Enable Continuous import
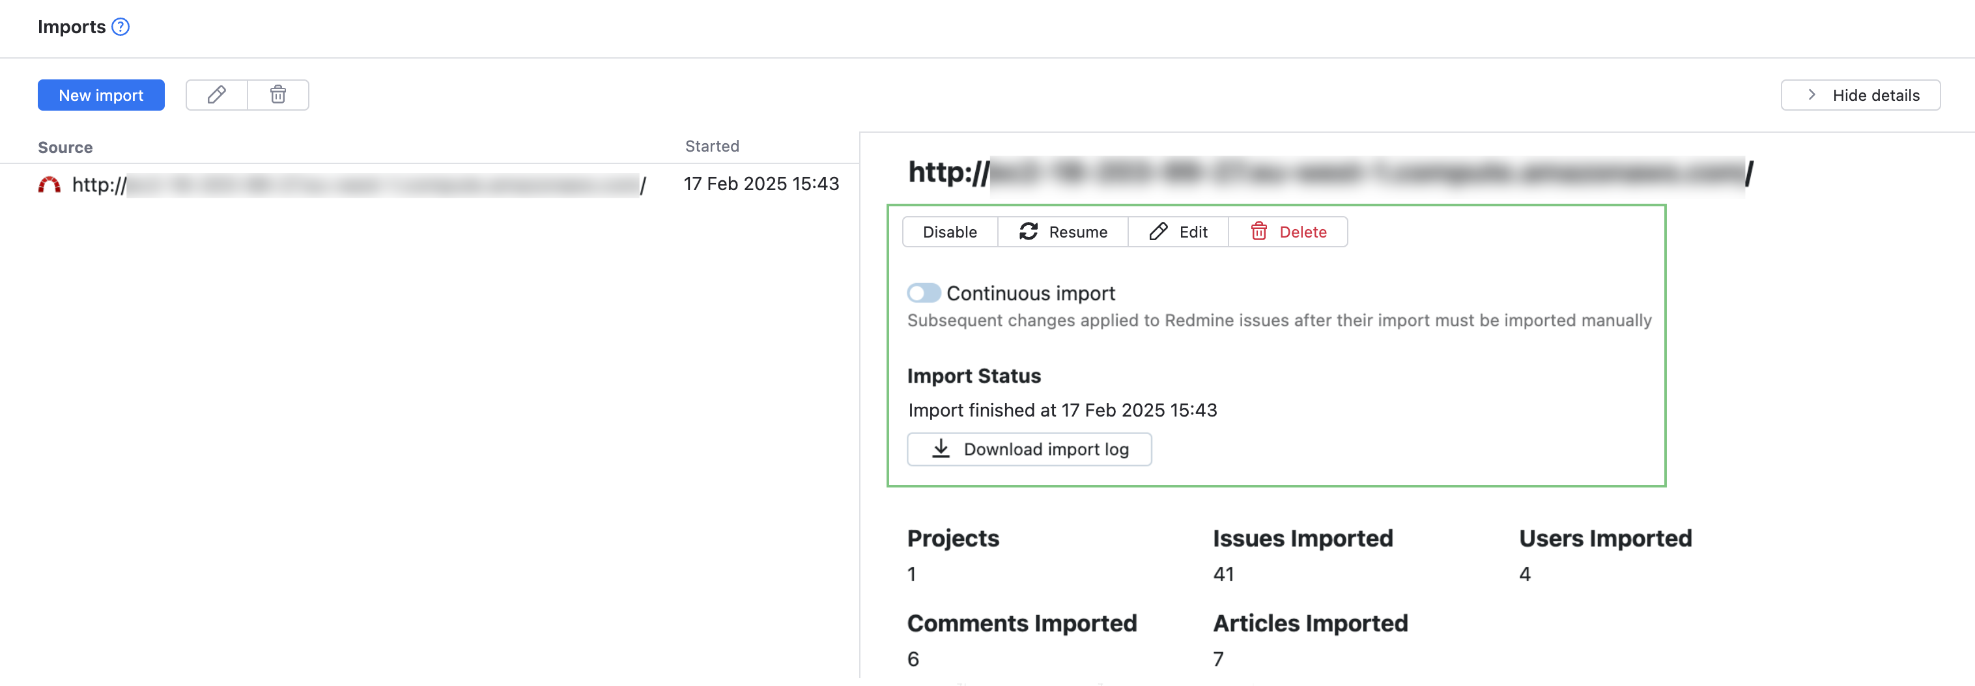This screenshot has width=1975, height=686. [x=924, y=293]
